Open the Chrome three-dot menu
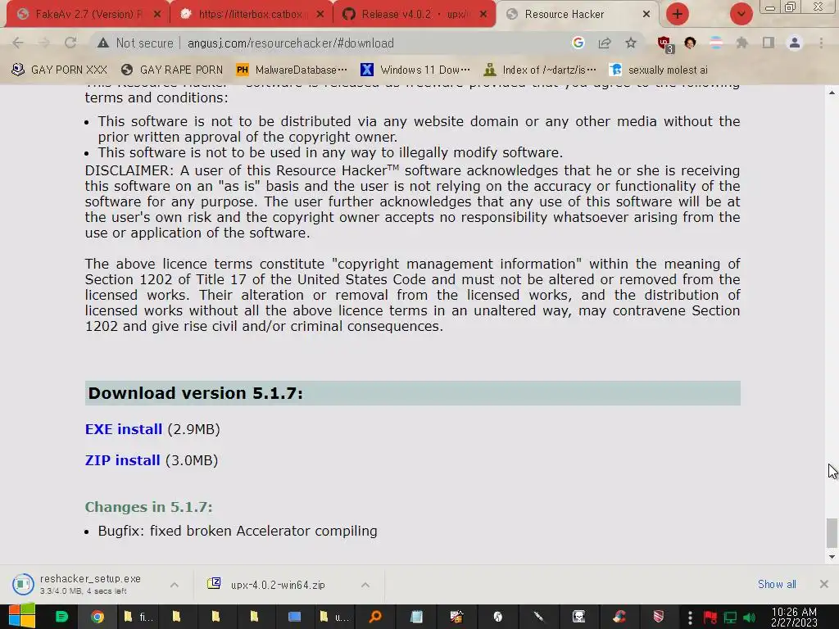 pos(821,43)
